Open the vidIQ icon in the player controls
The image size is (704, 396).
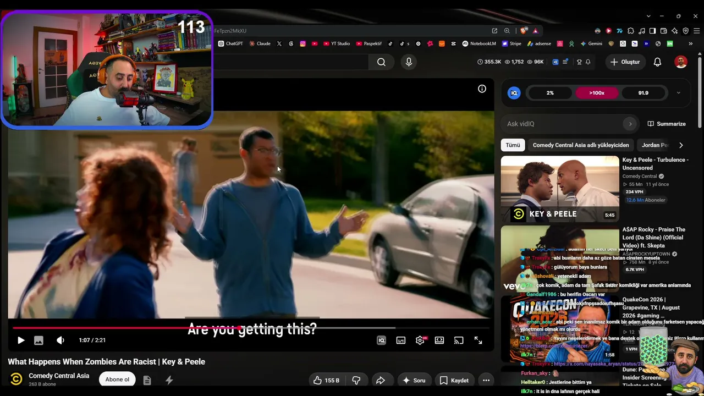pos(381,340)
